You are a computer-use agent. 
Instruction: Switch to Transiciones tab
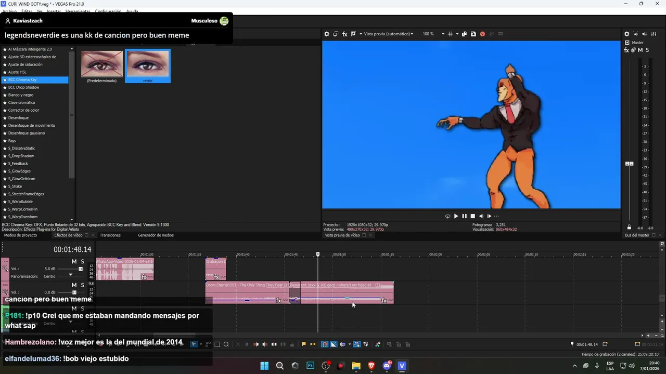tap(110, 235)
